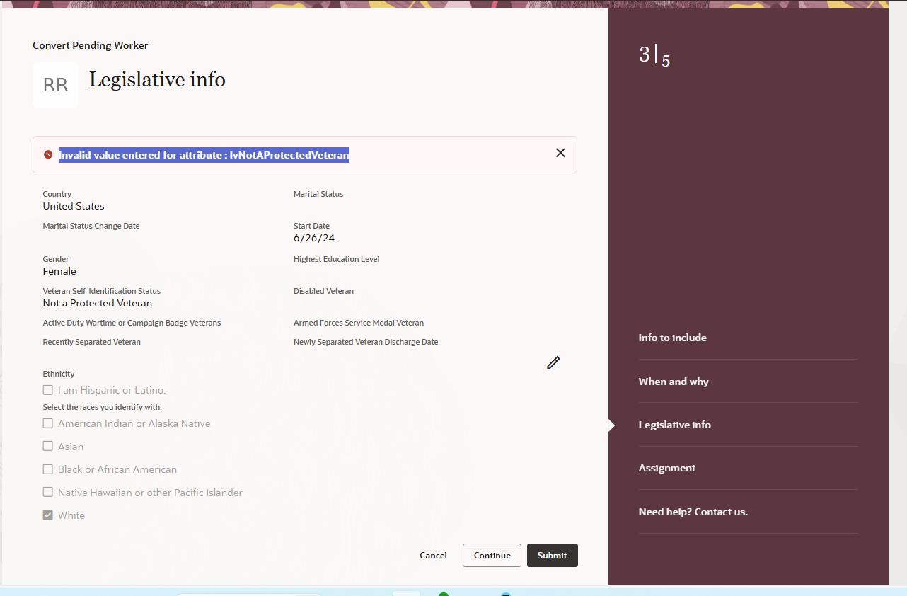Click the arrow marker beside Legislative info step
The height and width of the screenshot is (596, 907).
pyautogui.click(x=611, y=425)
